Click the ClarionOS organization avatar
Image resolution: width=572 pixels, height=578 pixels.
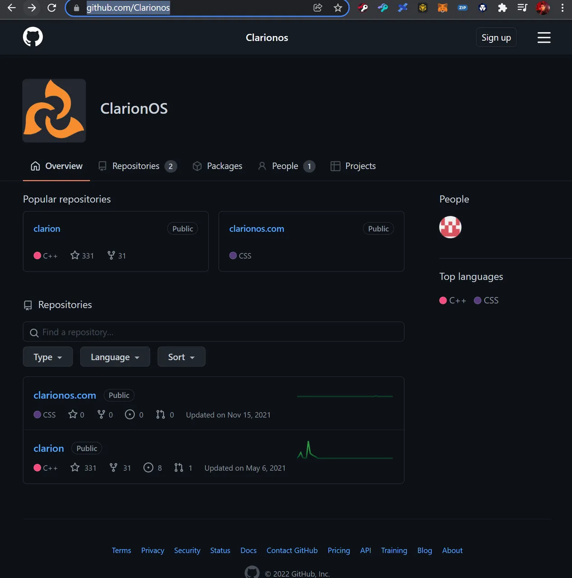(x=54, y=111)
